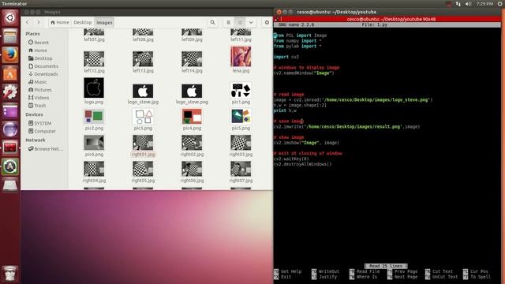Image resolution: width=505 pixels, height=284 pixels.
Task: Select the pic4.png file
Action: (192, 119)
